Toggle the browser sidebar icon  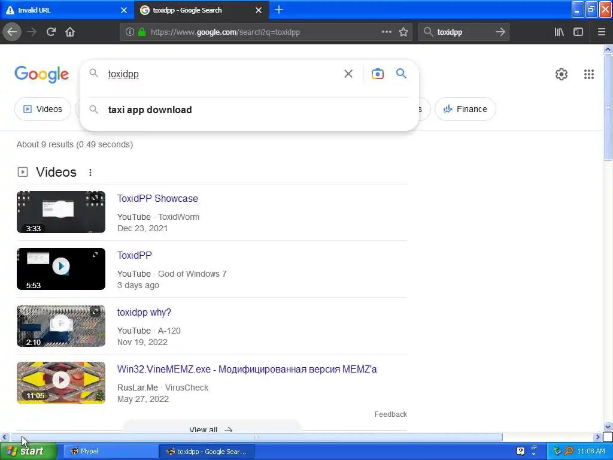pos(578,32)
